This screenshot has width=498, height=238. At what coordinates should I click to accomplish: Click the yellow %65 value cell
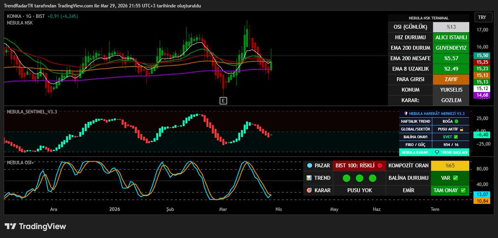coord(450,165)
